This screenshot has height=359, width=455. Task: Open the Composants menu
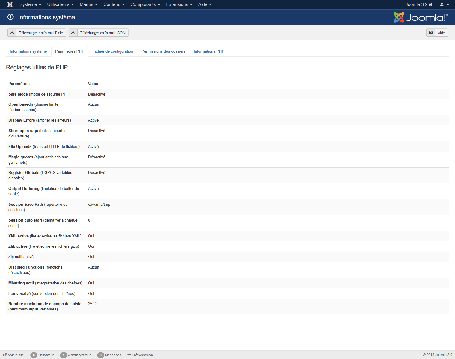pos(145,4)
